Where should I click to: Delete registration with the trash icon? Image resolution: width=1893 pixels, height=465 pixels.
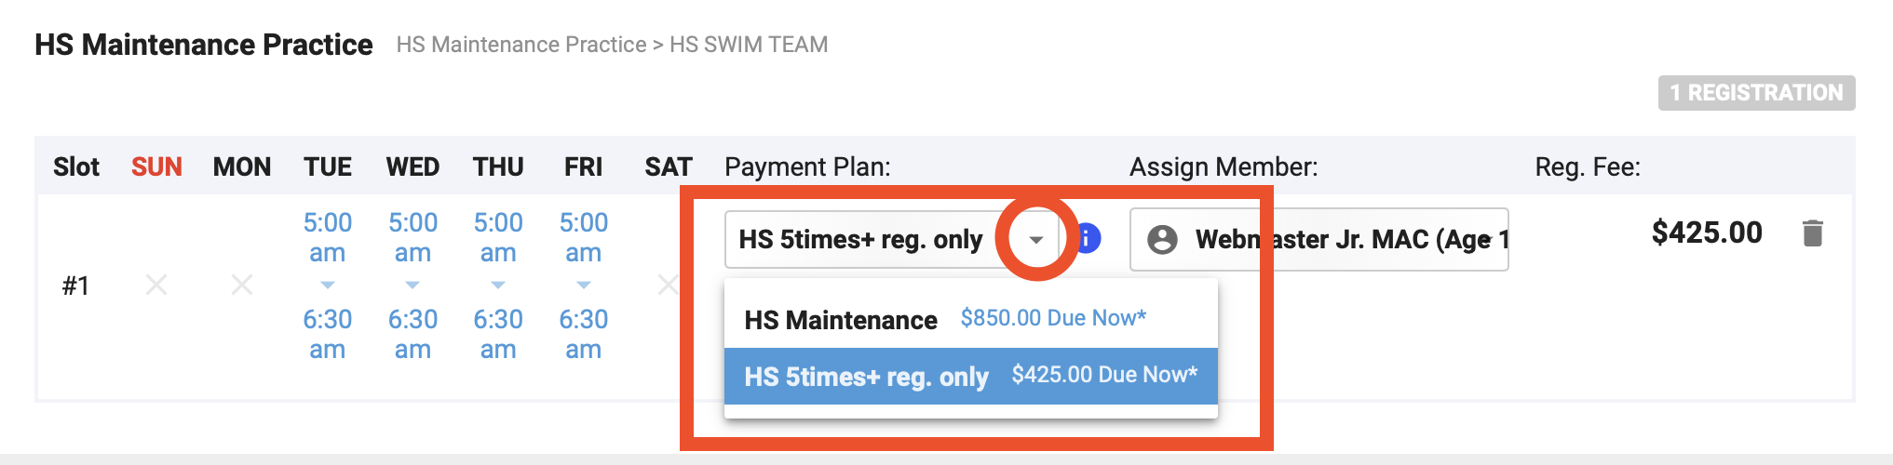pos(1811,233)
